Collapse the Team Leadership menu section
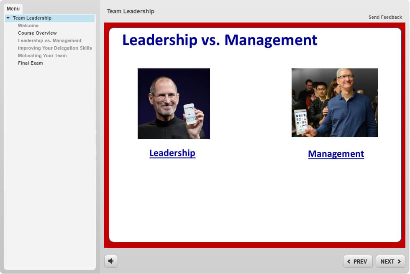Viewport: 410px width, 274px height. coord(8,18)
